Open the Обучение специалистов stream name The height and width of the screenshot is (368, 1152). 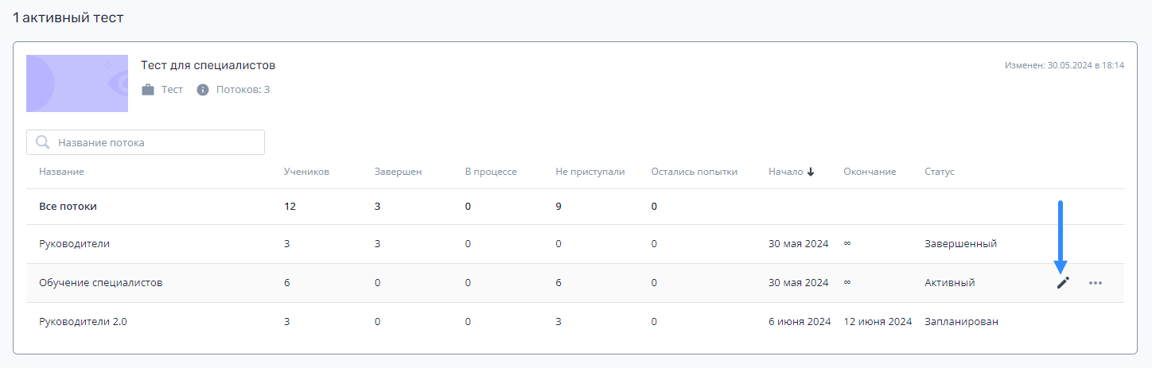click(x=101, y=283)
